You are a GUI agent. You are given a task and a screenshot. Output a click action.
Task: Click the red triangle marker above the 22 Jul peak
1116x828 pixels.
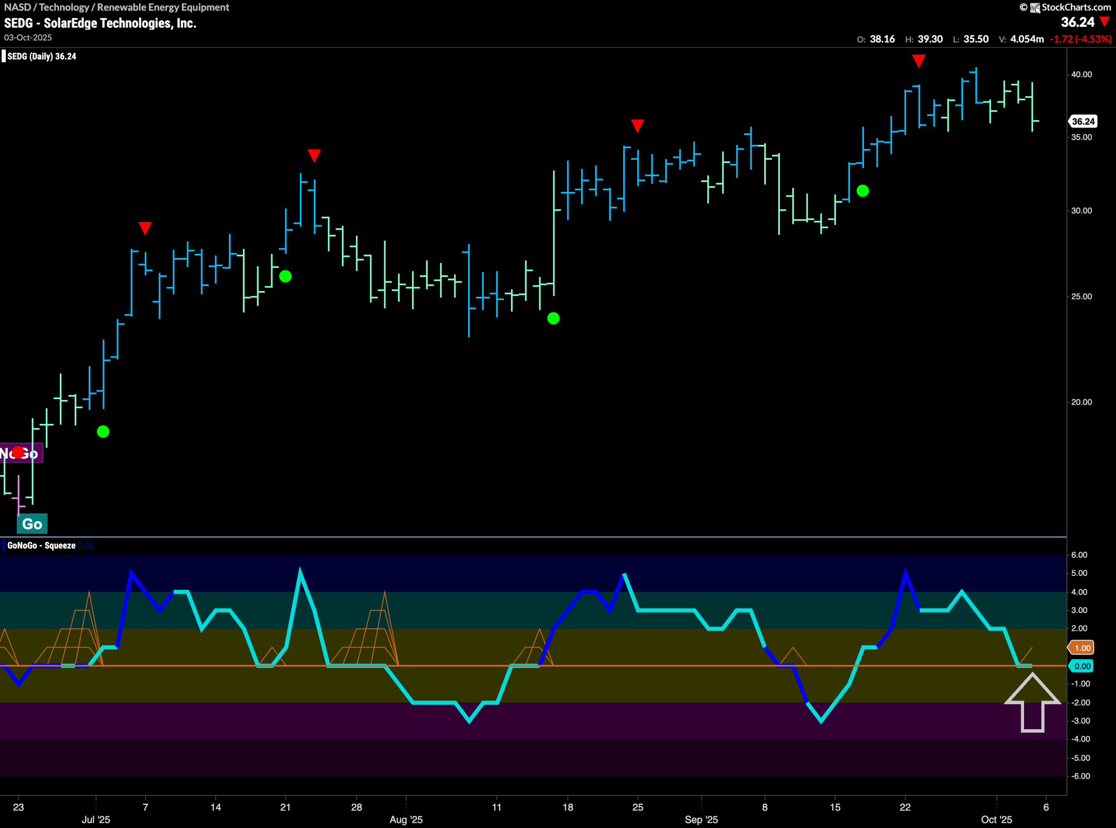point(314,155)
